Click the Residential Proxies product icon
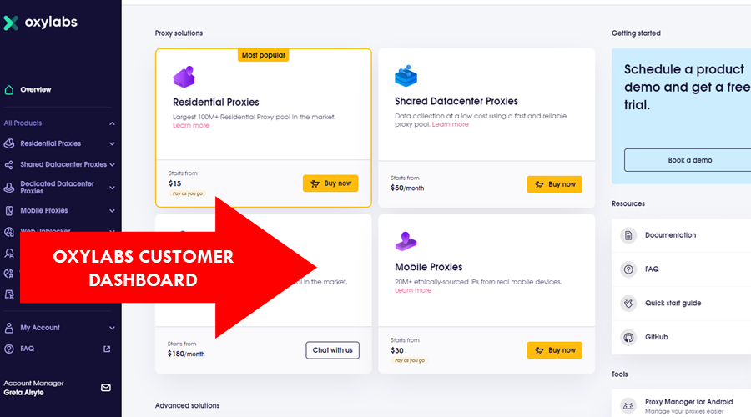The image size is (751, 417). tap(184, 77)
